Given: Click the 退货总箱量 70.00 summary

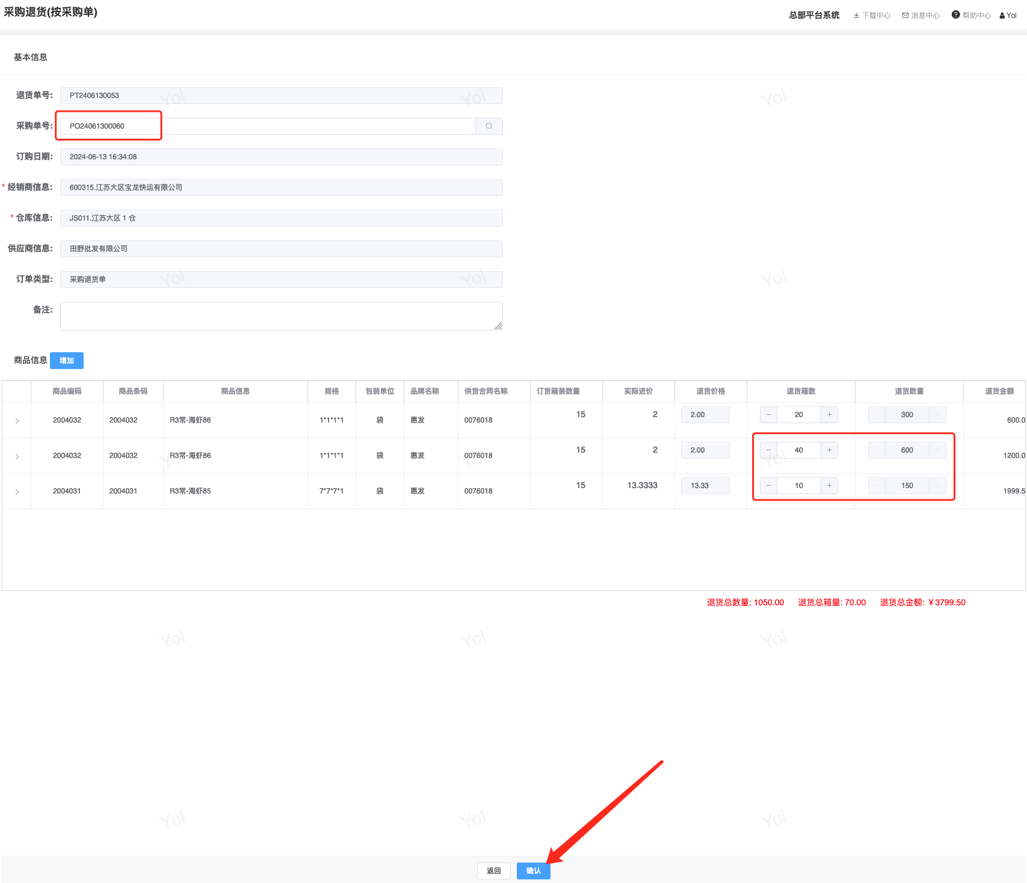Looking at the screenshot, I should coord(832,602).
